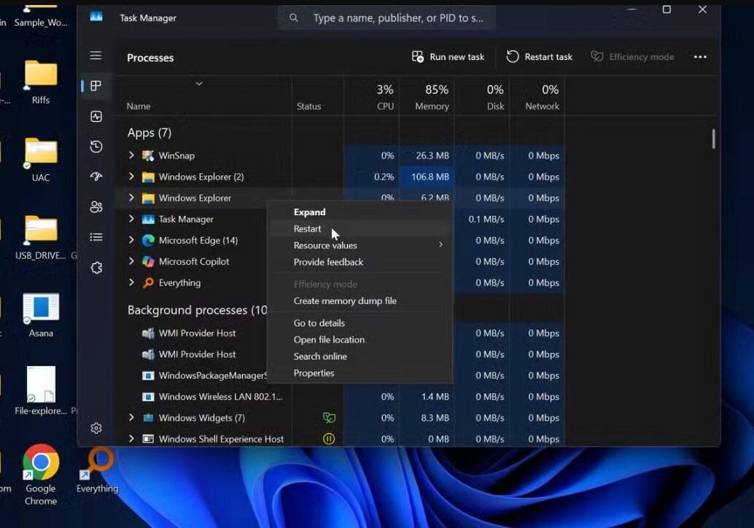This screenshot has height=528, width=754.
Task: Select the Users sidebar icon
Action: (x=96, y=206)
